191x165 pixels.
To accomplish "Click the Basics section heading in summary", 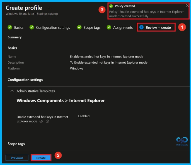I will 12,48.
